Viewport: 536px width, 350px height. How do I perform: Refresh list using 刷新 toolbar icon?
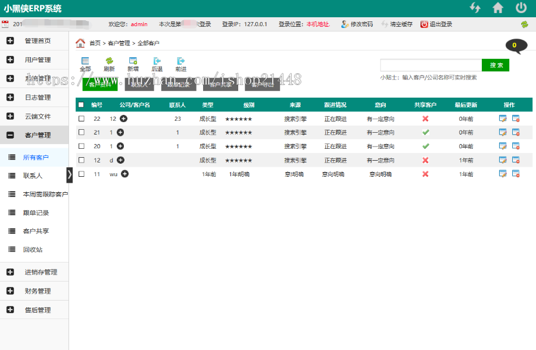109,64
